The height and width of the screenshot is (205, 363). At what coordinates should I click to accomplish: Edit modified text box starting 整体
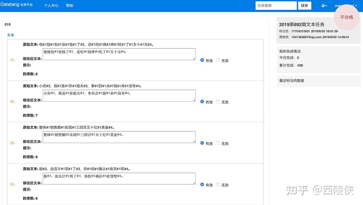pos(119,137)
